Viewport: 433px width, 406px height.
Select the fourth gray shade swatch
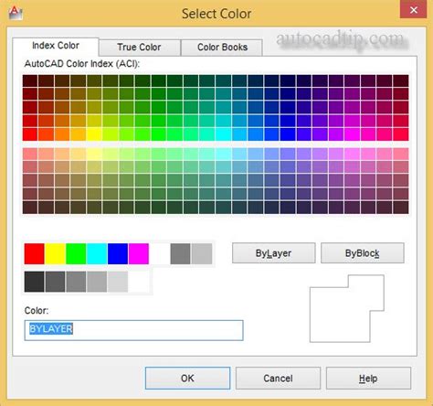click(97, 282)
